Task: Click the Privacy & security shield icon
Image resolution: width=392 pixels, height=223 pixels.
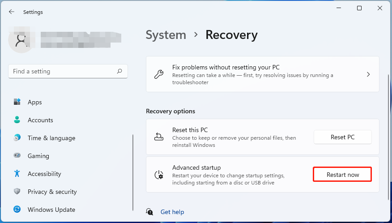Action: coord(17,192)
